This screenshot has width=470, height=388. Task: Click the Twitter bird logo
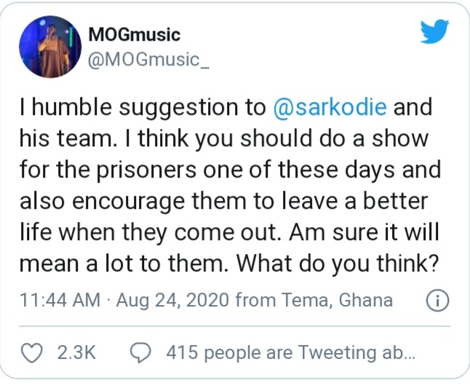coord(434,31)
